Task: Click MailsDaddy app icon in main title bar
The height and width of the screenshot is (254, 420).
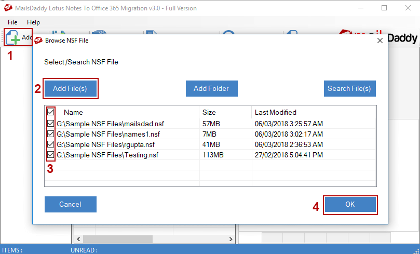Action: tap(8, 8)
